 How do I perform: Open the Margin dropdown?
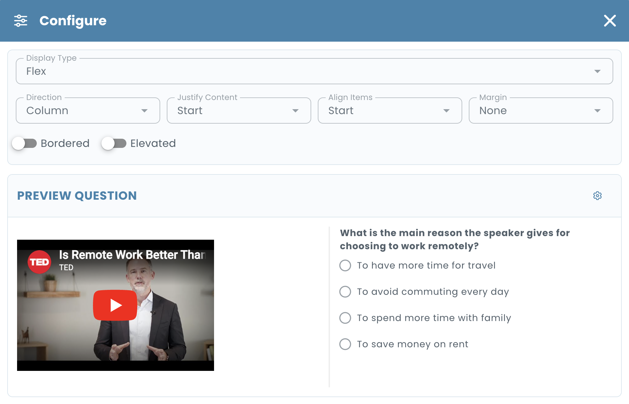click(x=541, y=111)
